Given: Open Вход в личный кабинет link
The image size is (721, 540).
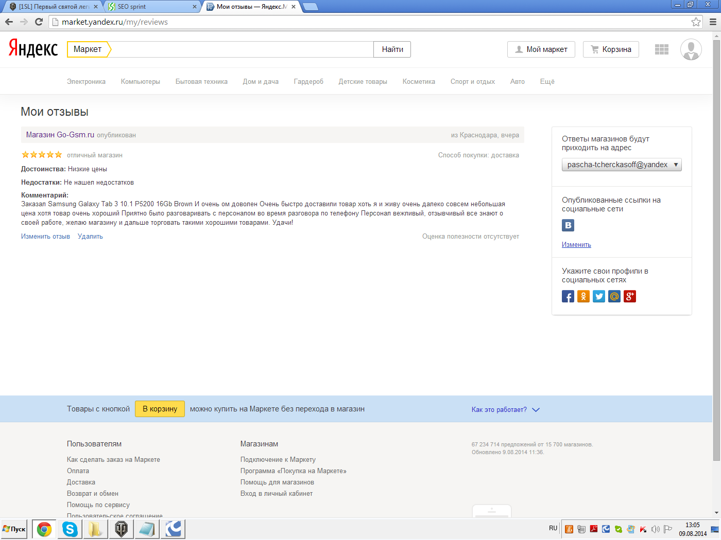Looking at the screenshot, I should tap(277, 494).
